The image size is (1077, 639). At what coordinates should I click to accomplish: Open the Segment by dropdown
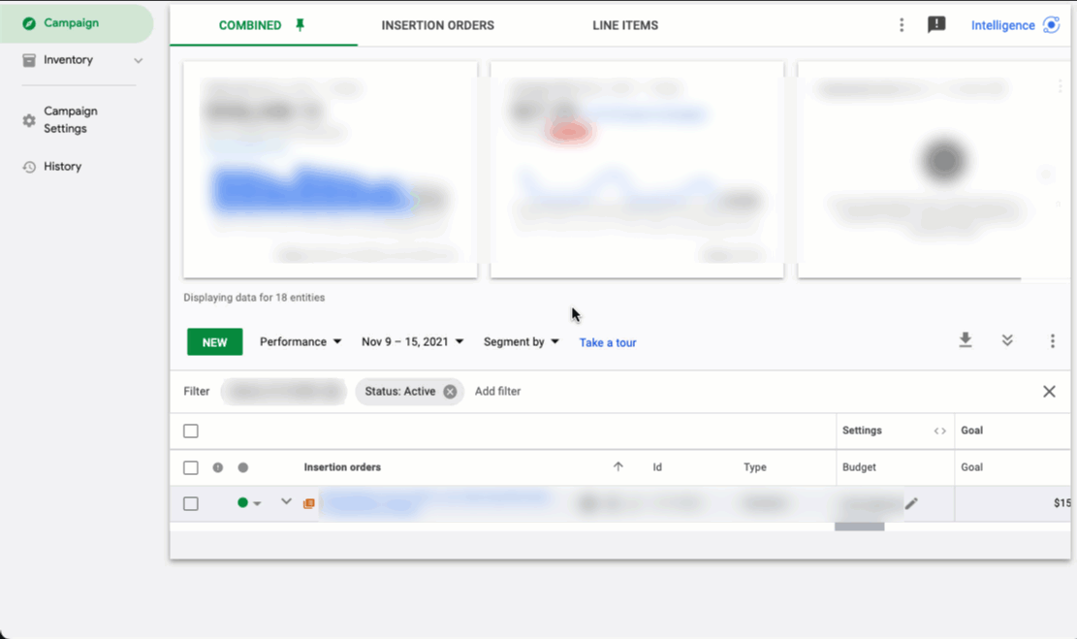pyautogui.click(x=521, y=341)
